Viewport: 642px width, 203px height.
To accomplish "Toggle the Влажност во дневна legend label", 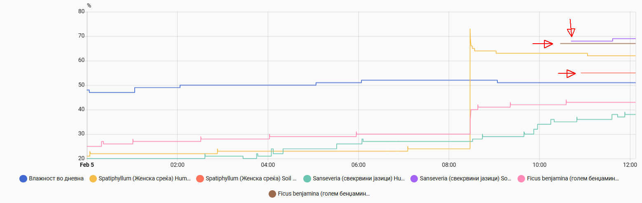I will (x=56, y=179).
